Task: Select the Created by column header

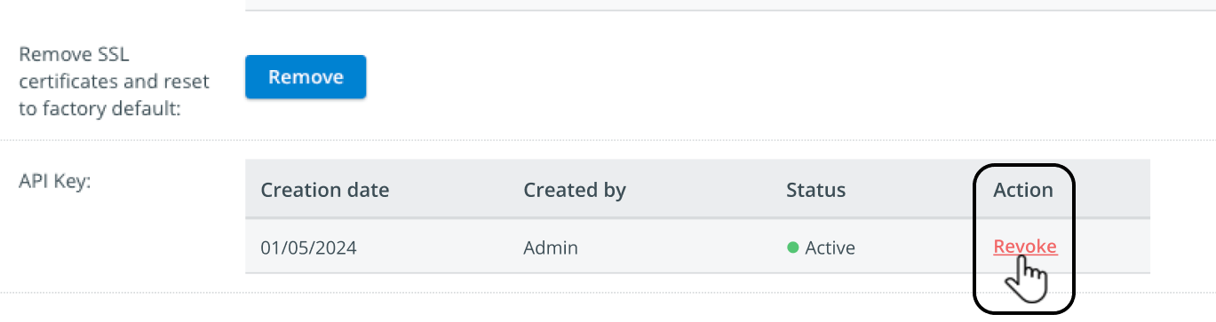Action: click(x=575, y=190)
